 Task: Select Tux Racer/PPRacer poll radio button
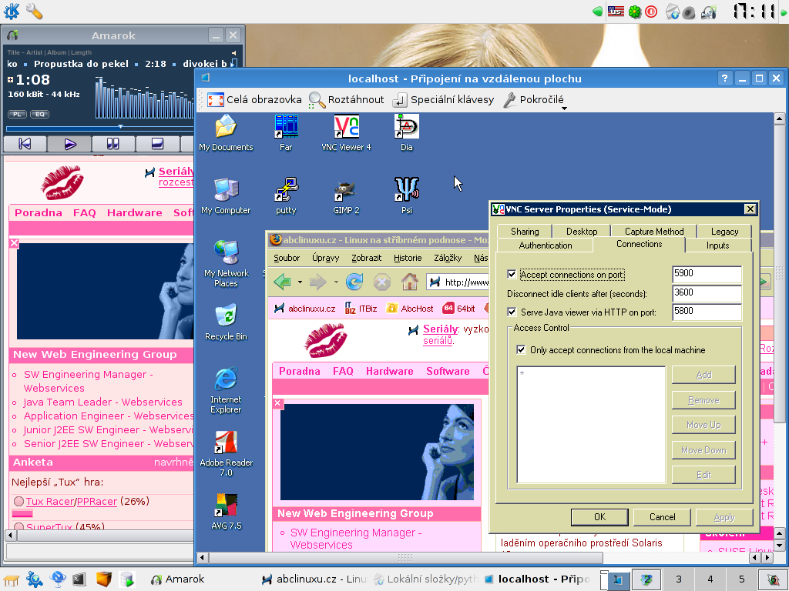coord(19,501)
